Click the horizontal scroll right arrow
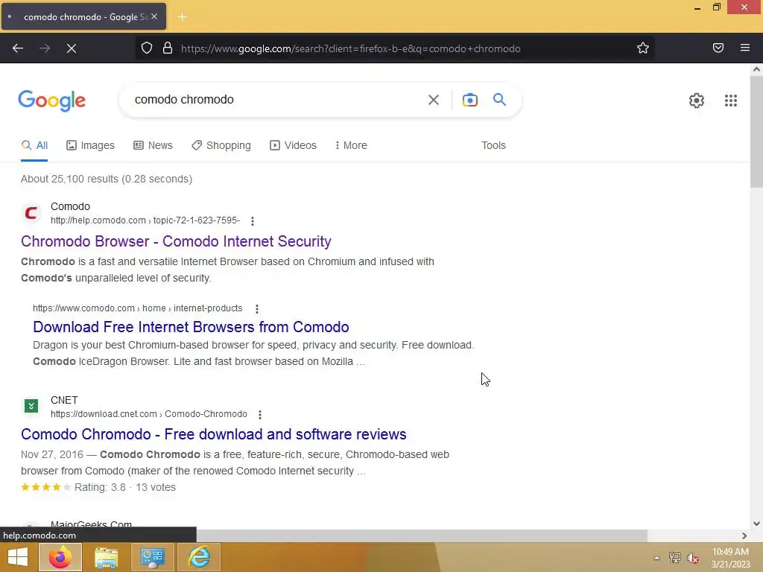 [x=744, y=536]
